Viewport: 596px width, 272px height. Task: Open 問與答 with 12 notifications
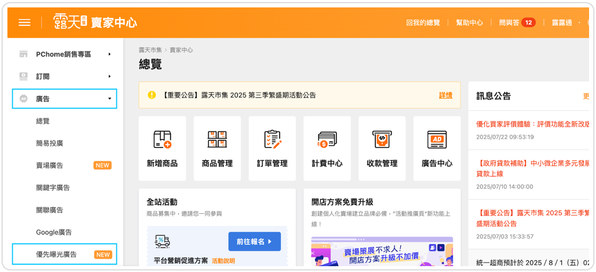point(516,23)
